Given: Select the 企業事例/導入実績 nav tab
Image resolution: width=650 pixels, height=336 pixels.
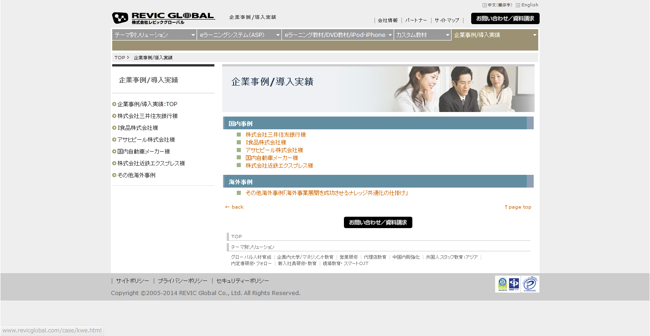Looking at the screenshot, I should 495,35.
